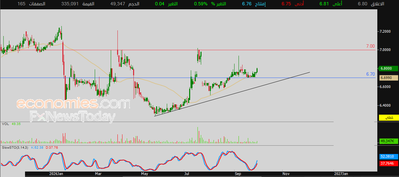Click the green 49.347K volume tag
Viewport: 399px width, 177px height.
[388, 141]
